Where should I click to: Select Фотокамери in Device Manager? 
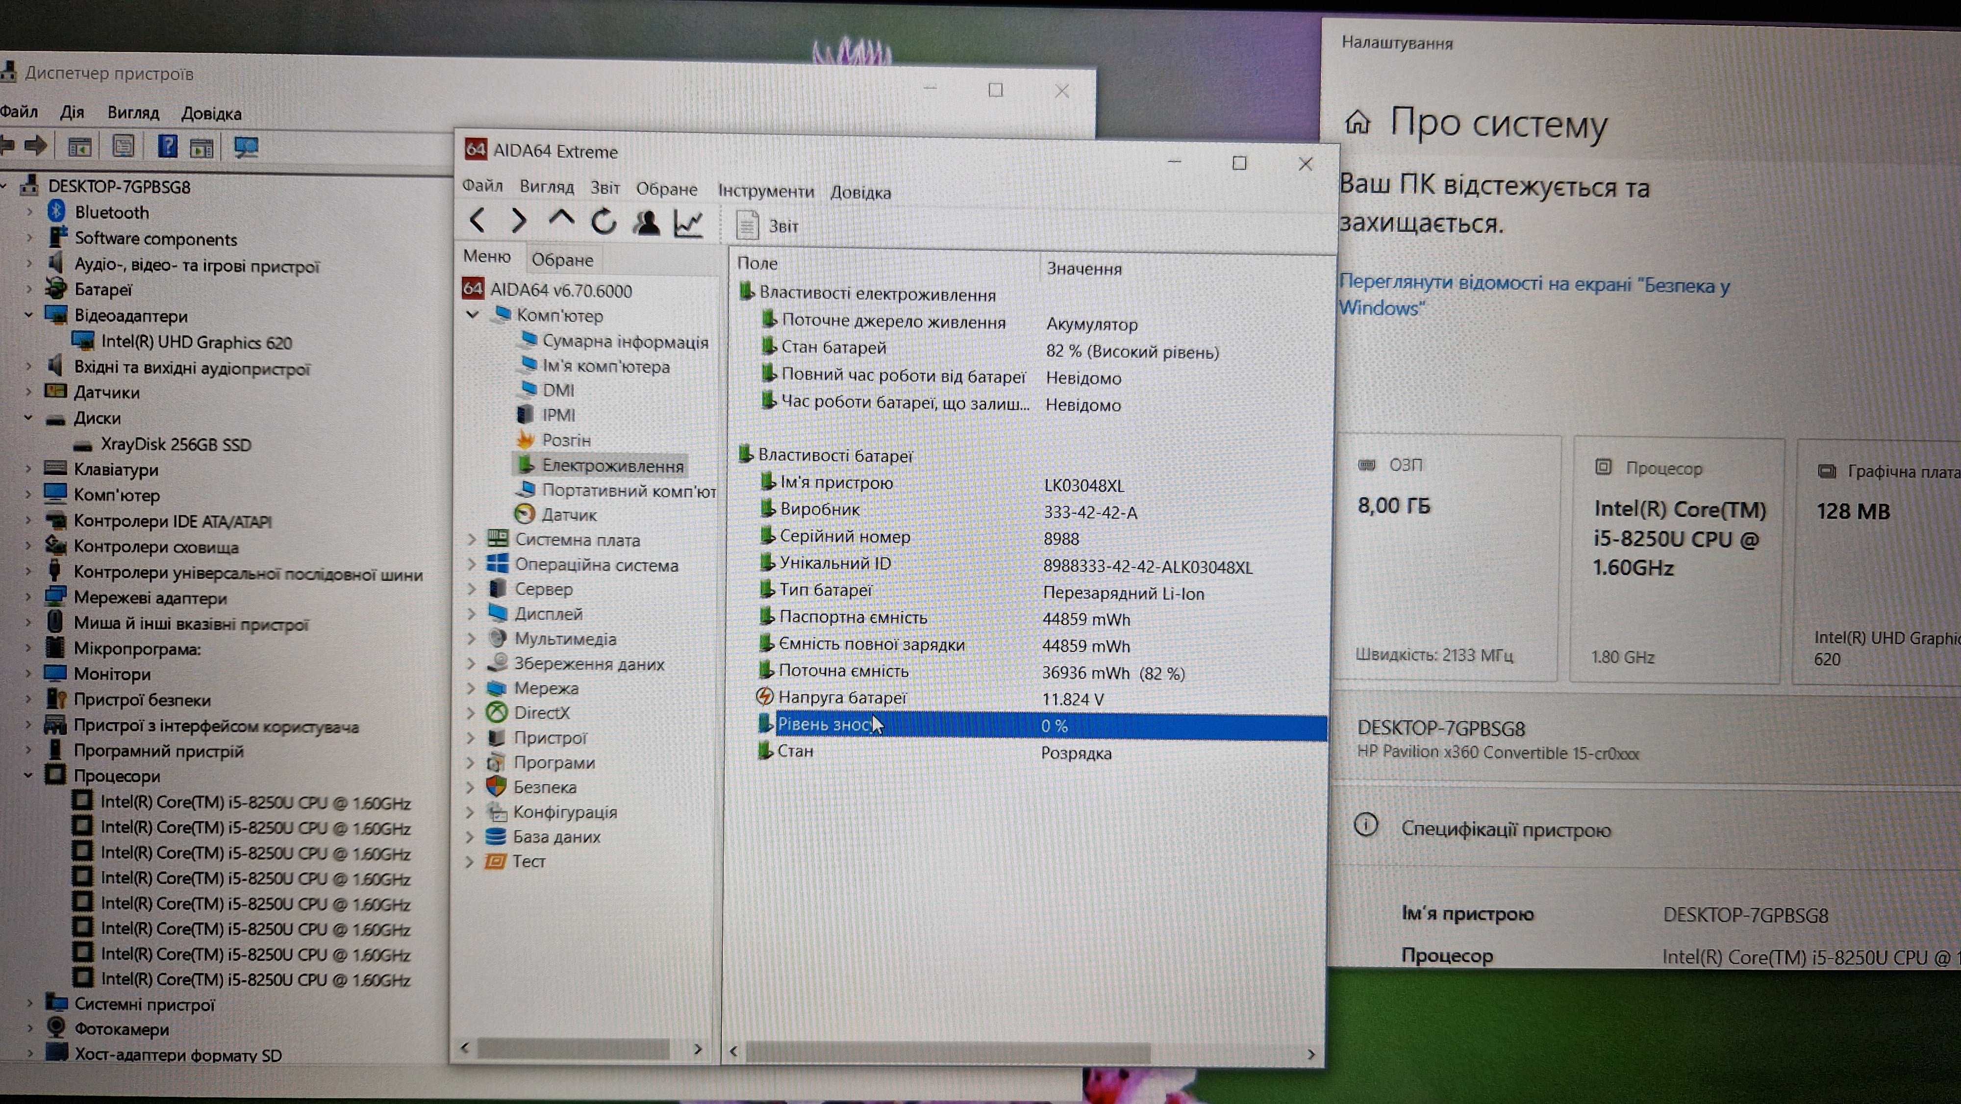121,1029
